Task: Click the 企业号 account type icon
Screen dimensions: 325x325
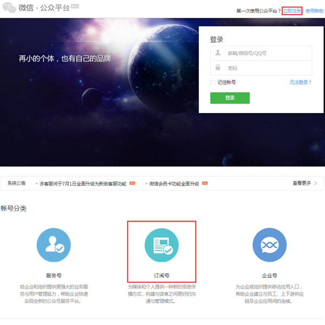Action: 269,245
